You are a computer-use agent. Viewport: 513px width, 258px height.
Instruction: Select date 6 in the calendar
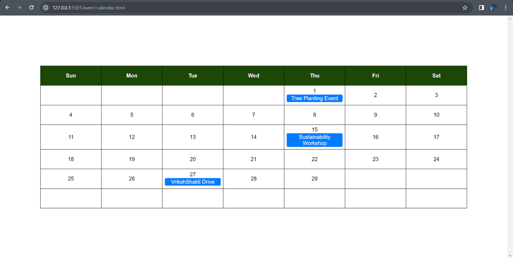pyautogui.click(x=193, y=115)
